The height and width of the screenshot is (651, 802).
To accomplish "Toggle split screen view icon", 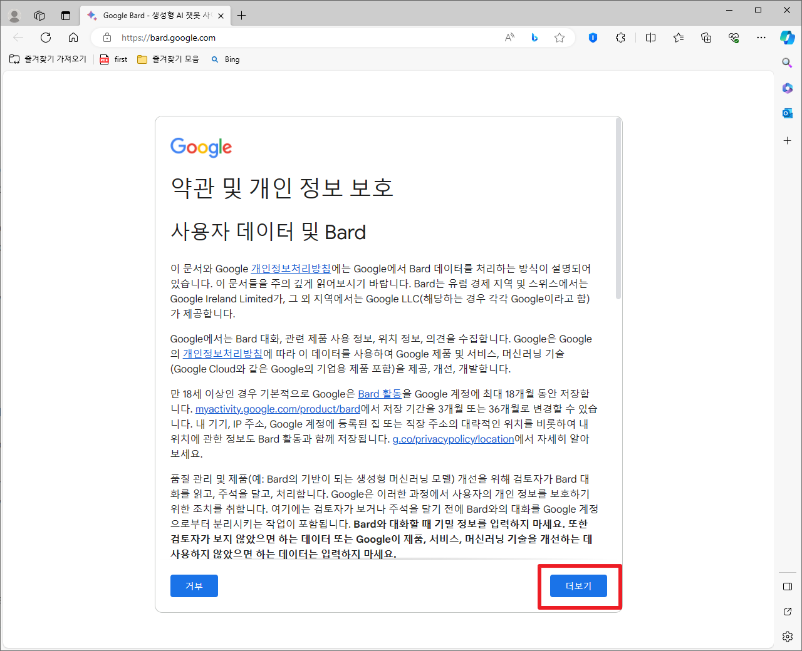I will [651, 38].
